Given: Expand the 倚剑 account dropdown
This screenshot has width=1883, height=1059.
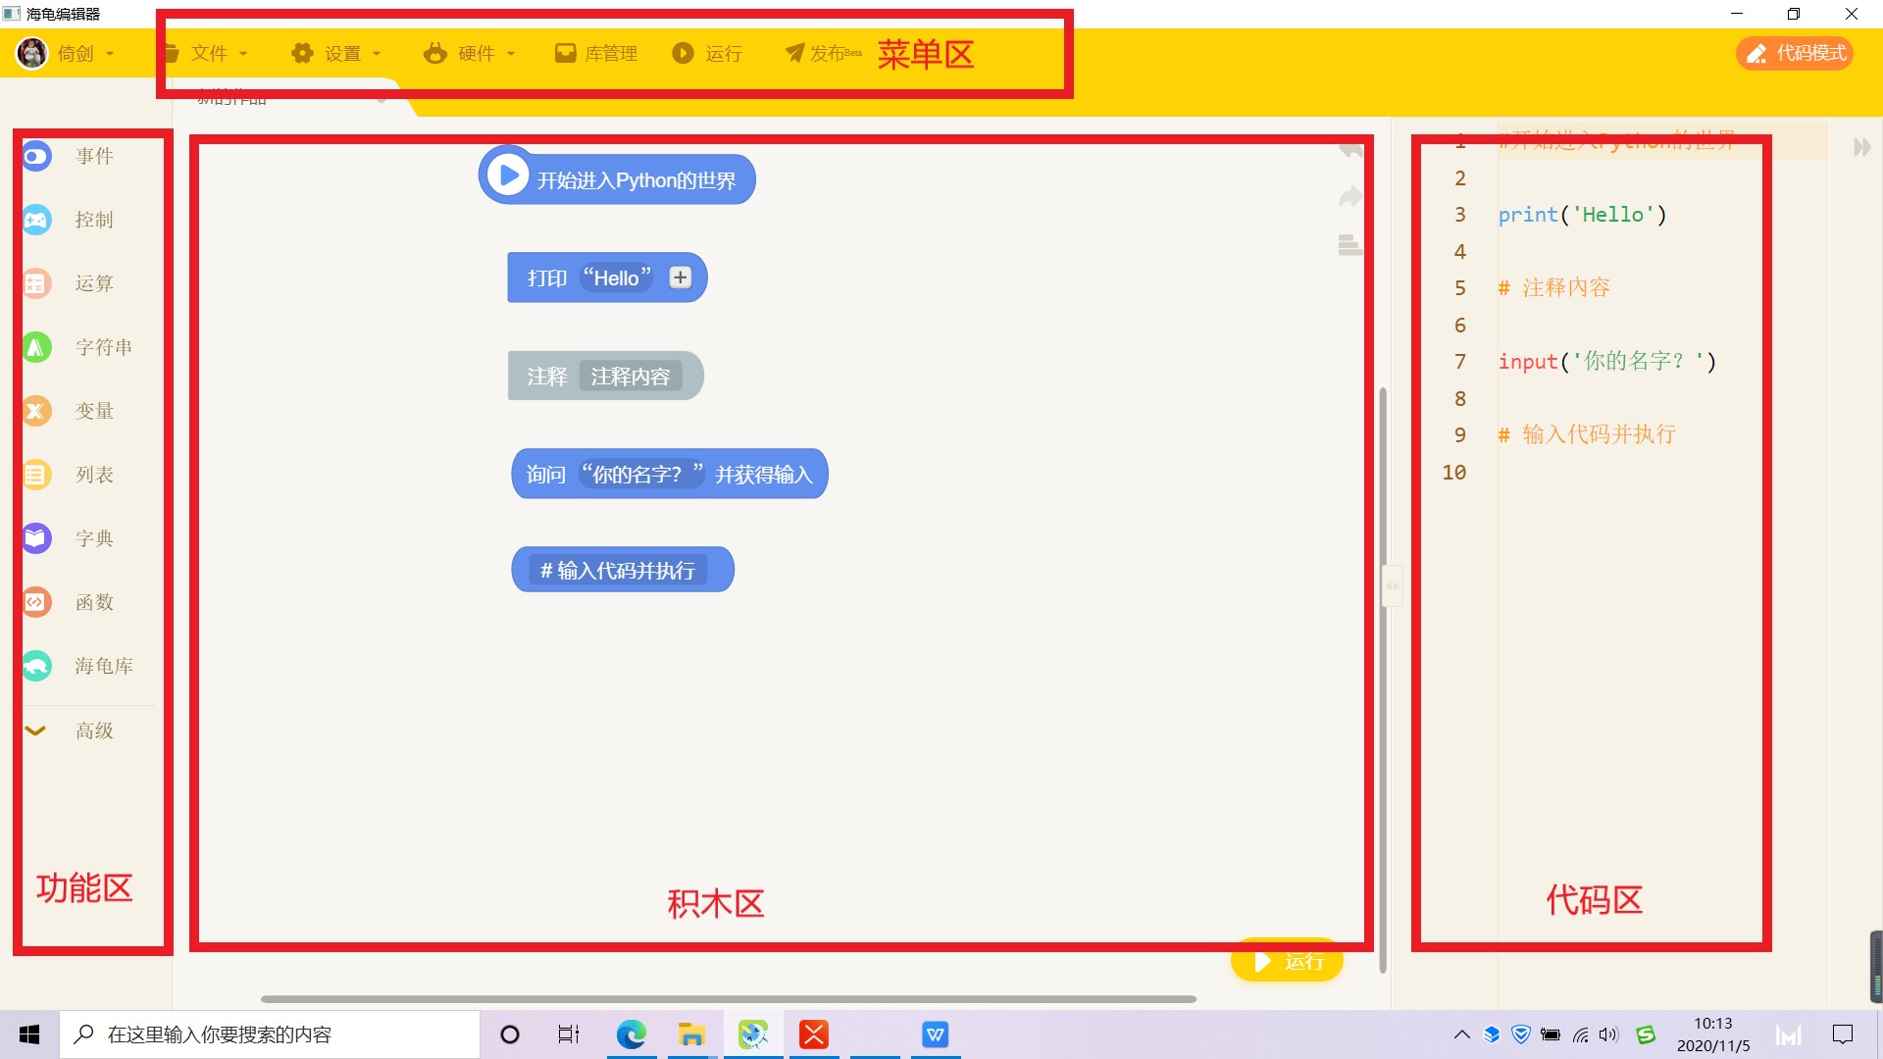Looking at the screenshot, I should pyautogui.click(x=86, y=53).
